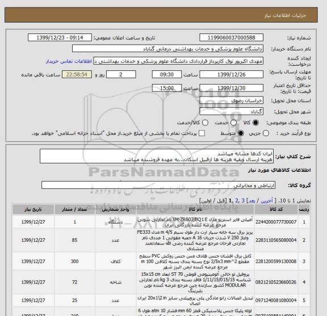Click quantity 300 in row 3

tap(75, 261)
